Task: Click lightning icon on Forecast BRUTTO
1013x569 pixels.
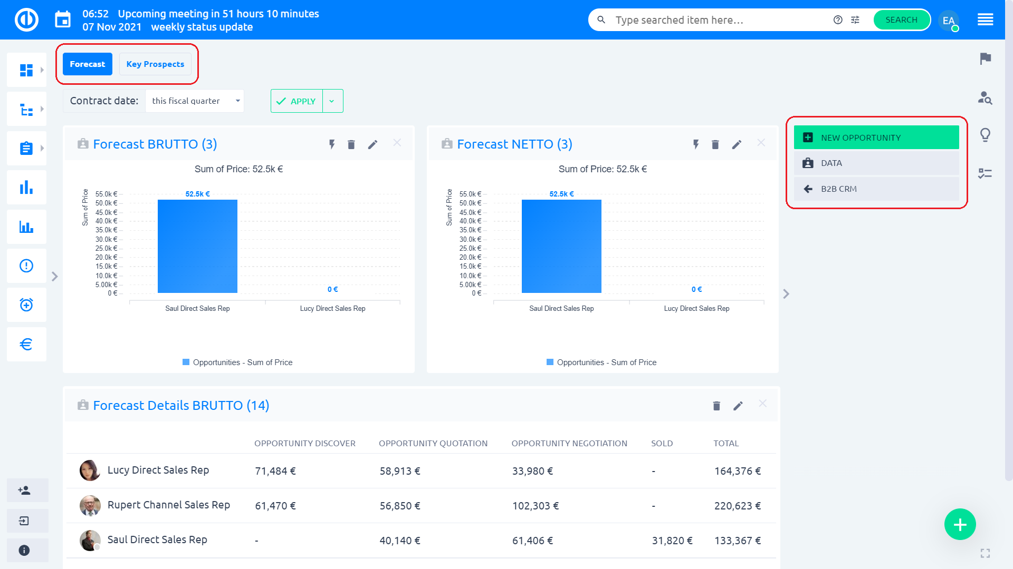Action: coord(332,144)
